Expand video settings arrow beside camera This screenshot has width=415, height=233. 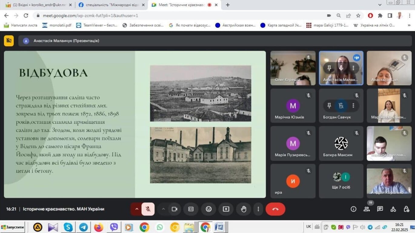tap(163, 209)
